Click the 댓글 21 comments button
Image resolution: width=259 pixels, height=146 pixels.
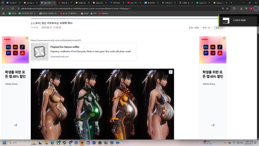coord(219,28)
